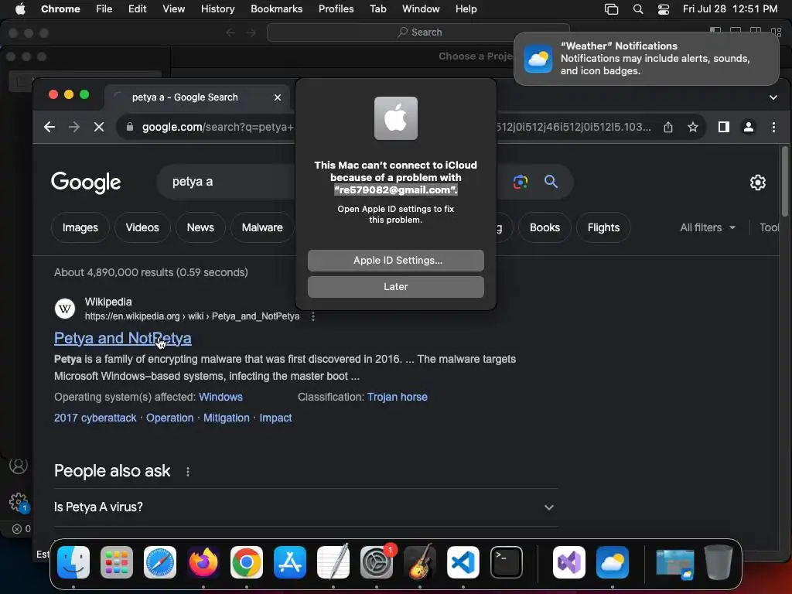
Task: Dismiss the iCloud dialog with Later
Action: (x=395, y=286)
